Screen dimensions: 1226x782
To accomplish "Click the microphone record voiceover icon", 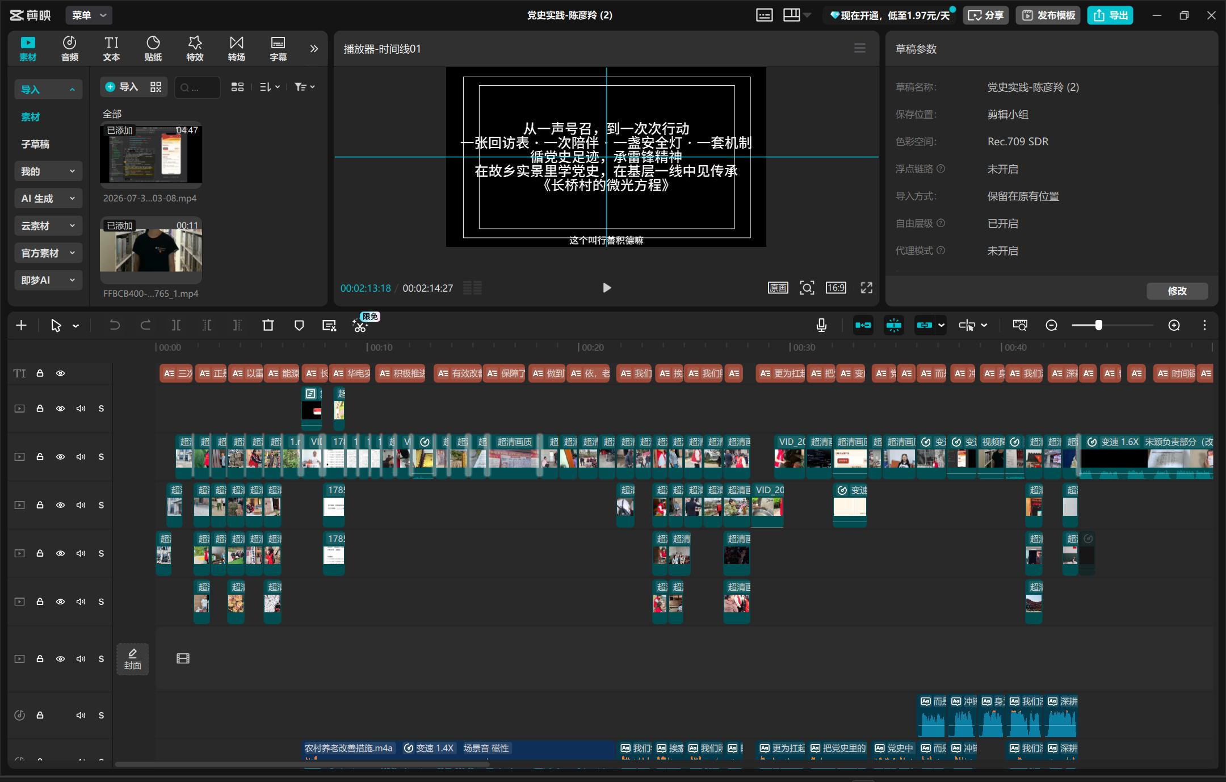I will pyautogui.click(x=821, y=325).
